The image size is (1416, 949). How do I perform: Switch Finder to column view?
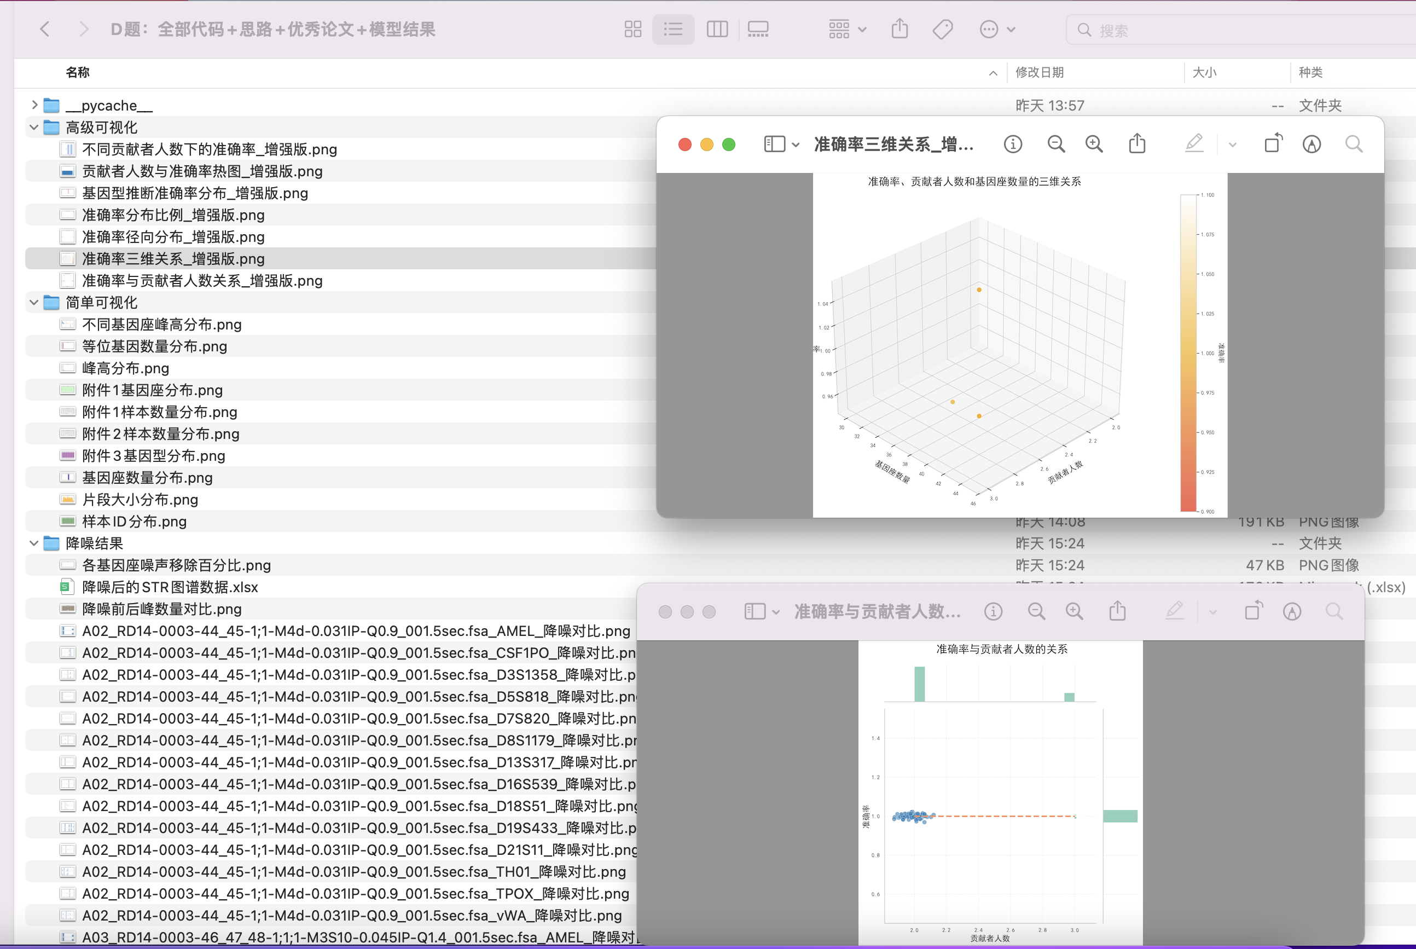click(717, 29)
